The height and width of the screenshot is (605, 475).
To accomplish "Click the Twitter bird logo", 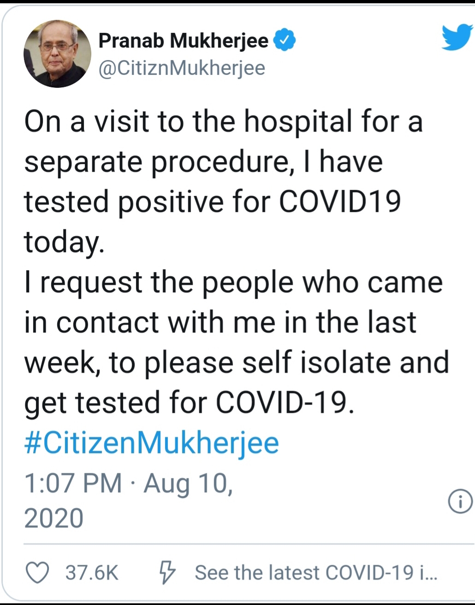I will click(x=457, y=38).
